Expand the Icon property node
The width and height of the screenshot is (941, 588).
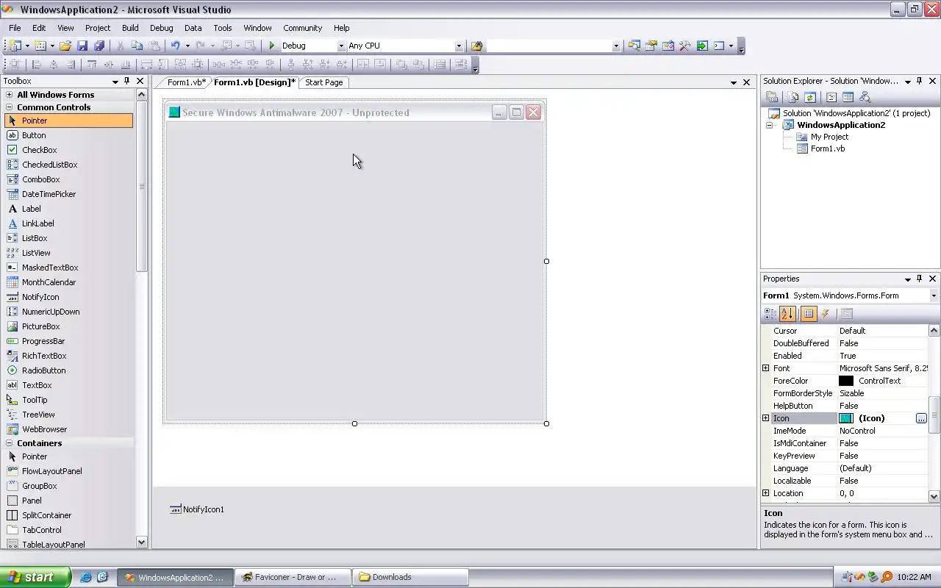coord(766,418)
